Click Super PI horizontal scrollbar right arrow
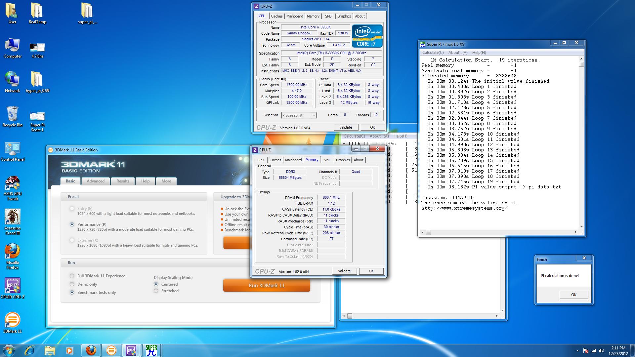 (x=576, y=232)
